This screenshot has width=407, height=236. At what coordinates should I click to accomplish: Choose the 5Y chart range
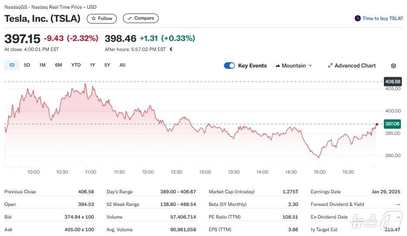[x=107, y=65]
